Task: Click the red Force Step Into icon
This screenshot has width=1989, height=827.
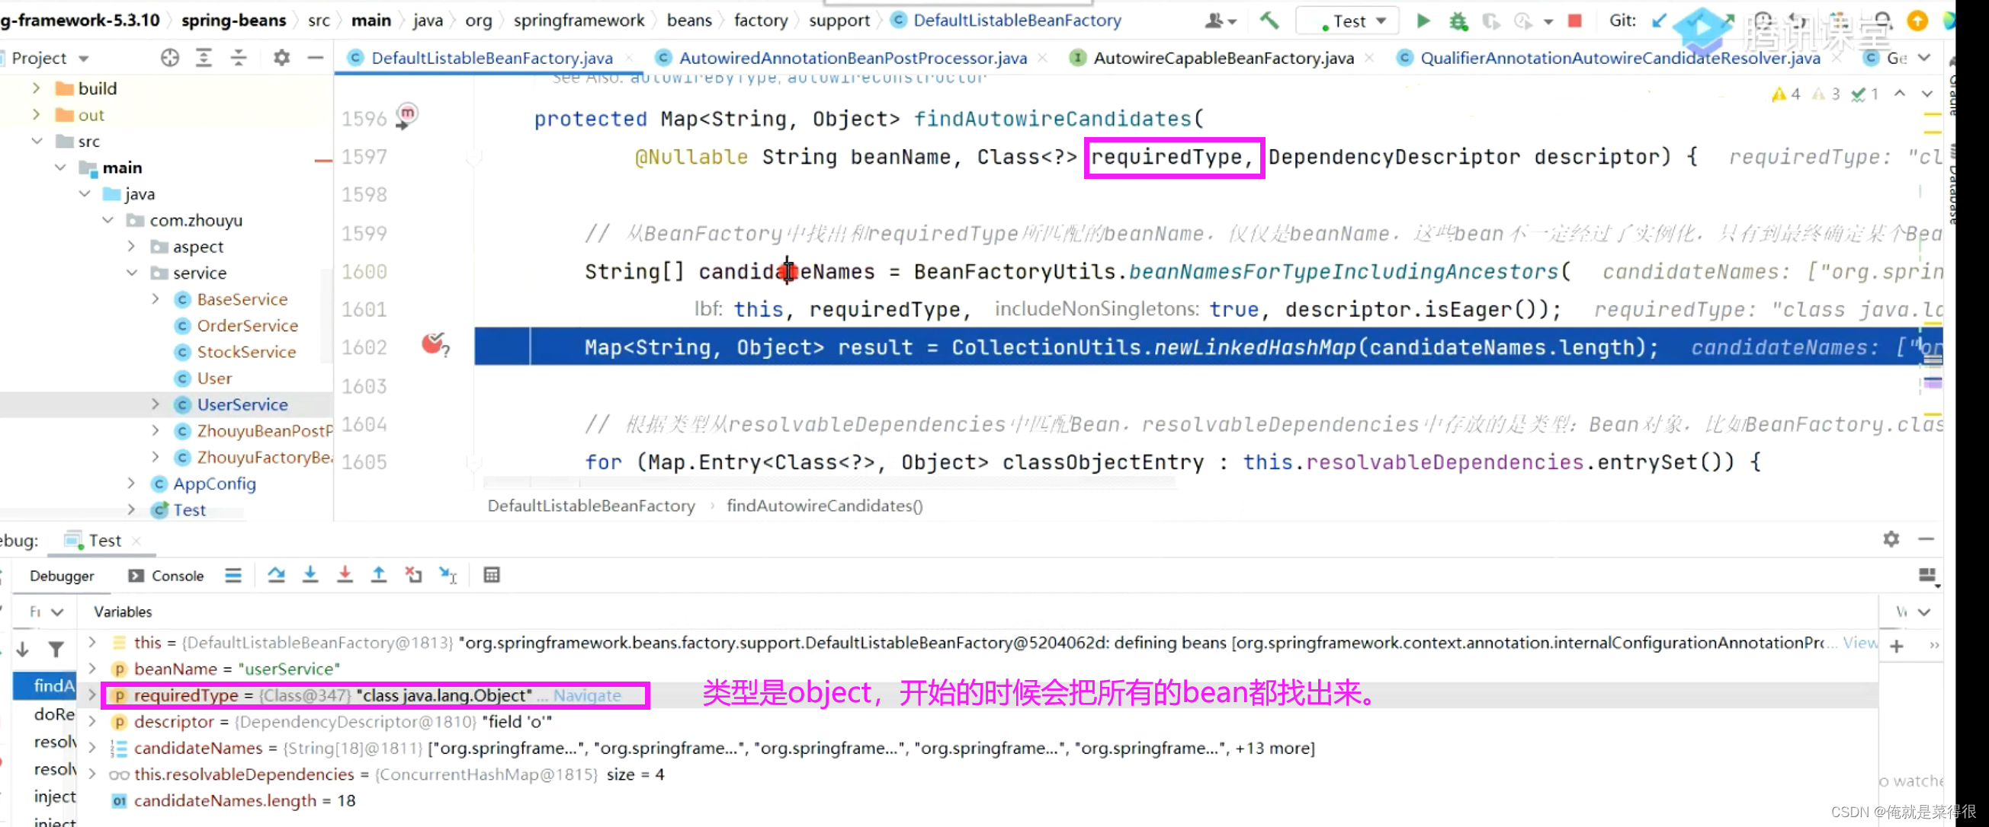Action: tap(345, 575)
